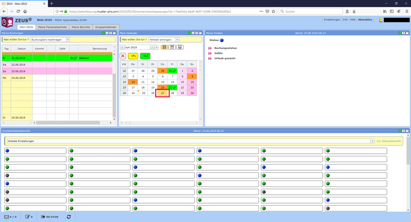
Task: Click the red X delete icon in calendar
Action: point(123,55)
